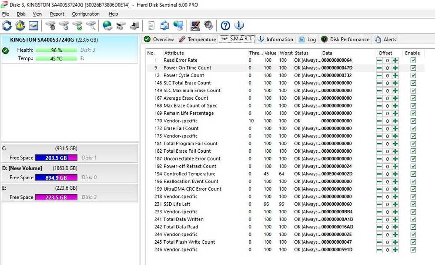Toggle the enable checkbox for Remain Life Percentage
Screen dimensions: 435x265
click(x=413, y=114)
